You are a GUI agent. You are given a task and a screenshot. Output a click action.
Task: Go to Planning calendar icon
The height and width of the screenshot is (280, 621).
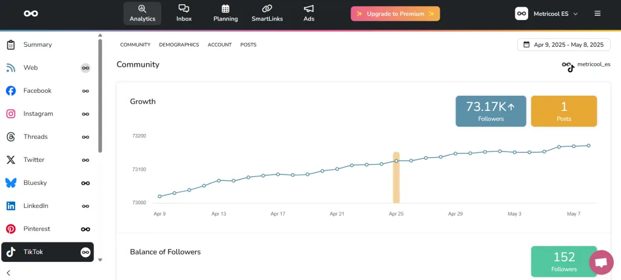tap(226, 13)
